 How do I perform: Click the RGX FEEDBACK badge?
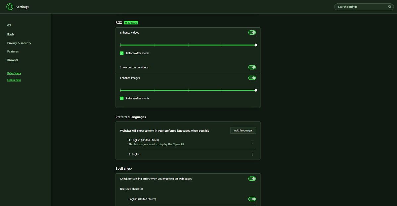click(x=131, y=22)
